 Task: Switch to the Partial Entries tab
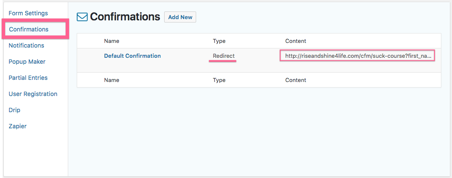pyautogui.click(x=28, y=78)
